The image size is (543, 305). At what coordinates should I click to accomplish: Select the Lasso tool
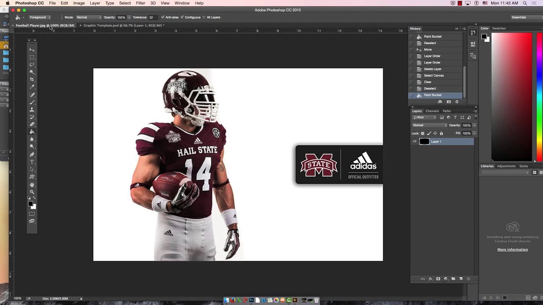[x=32, y=64]
